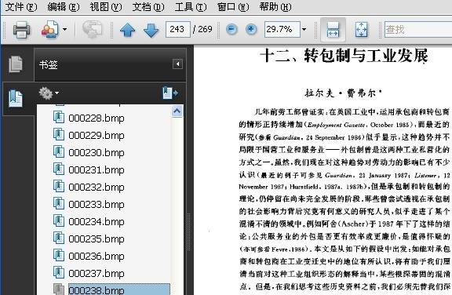Screen dimensions: 452x295
Task: Open the 视图(V) menu
Action: click(106, 6)
